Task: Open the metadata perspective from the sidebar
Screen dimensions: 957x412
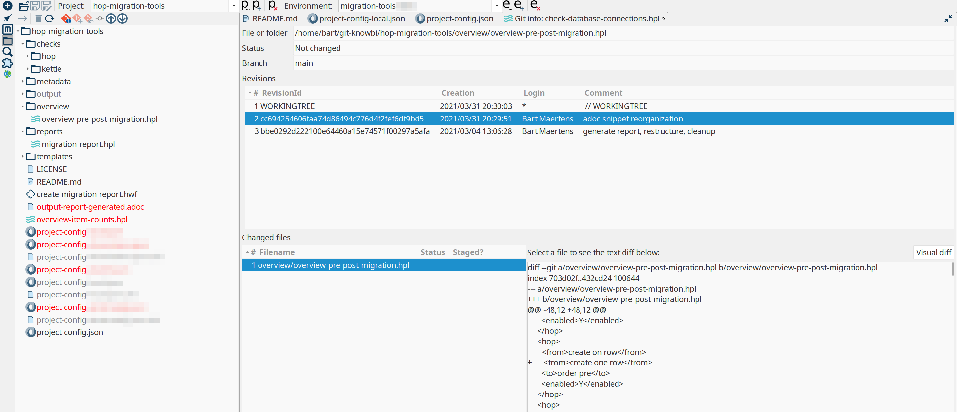Action: click(x=7, y=29)
